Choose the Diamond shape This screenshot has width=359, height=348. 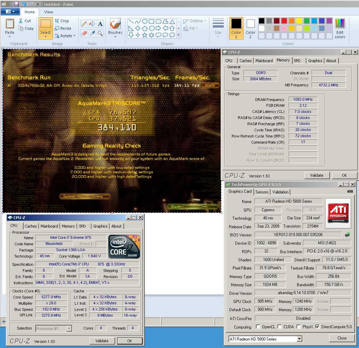pyautogui.click(x=138, y=28)
